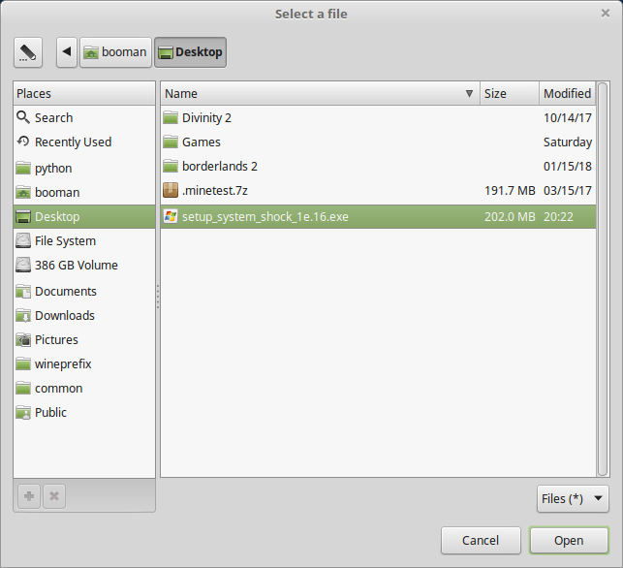Click the 20:22 modified time
Image resolution: width=623 pixels, height=568 pixels.
pyautogui.click(x=558, y=216)
